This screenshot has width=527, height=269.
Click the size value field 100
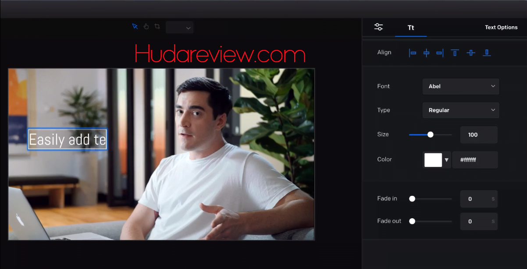(x=479, y=134)
